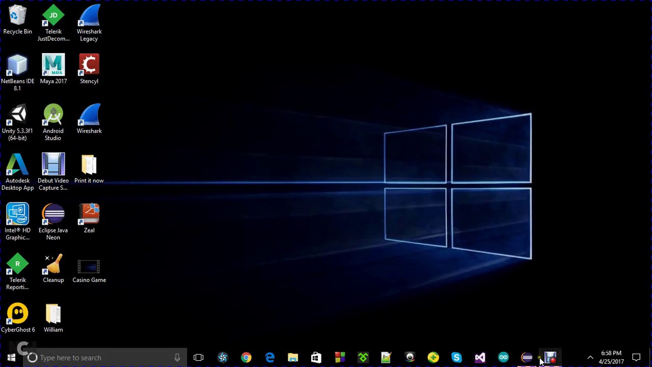Open the Windows Store taskbar icon
The image size is (652, 367).
[316, 358]
